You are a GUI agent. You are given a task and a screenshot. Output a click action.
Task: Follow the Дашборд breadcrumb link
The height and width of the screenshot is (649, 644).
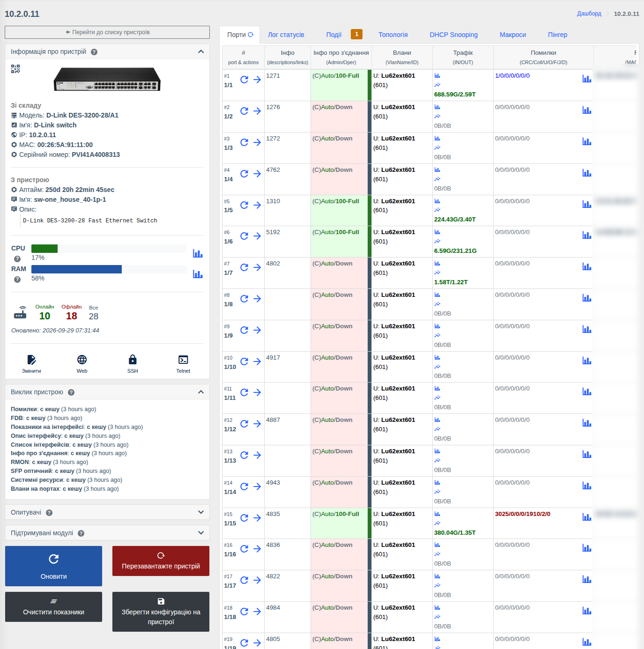click(x=589, y=14)
